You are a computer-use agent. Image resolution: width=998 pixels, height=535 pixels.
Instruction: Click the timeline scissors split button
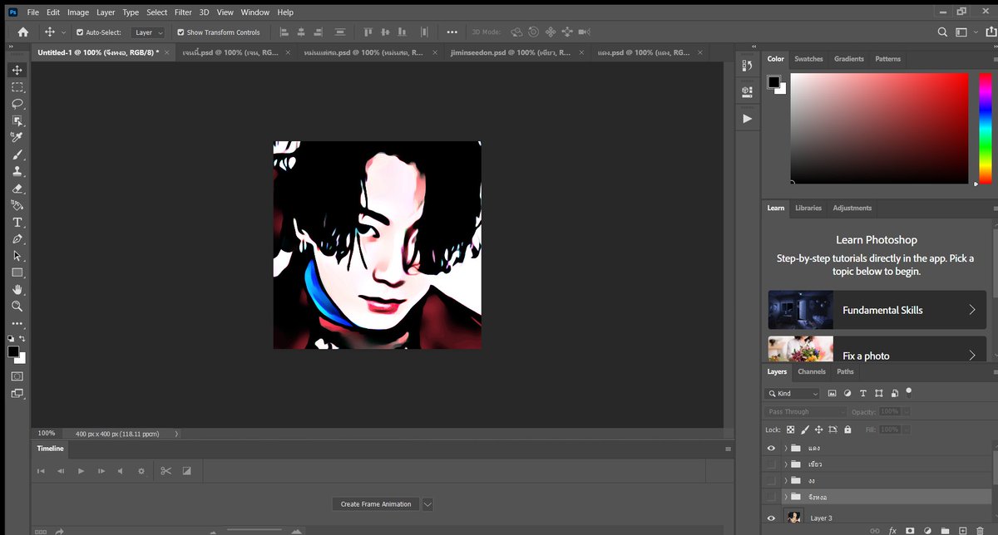(166, 471)
